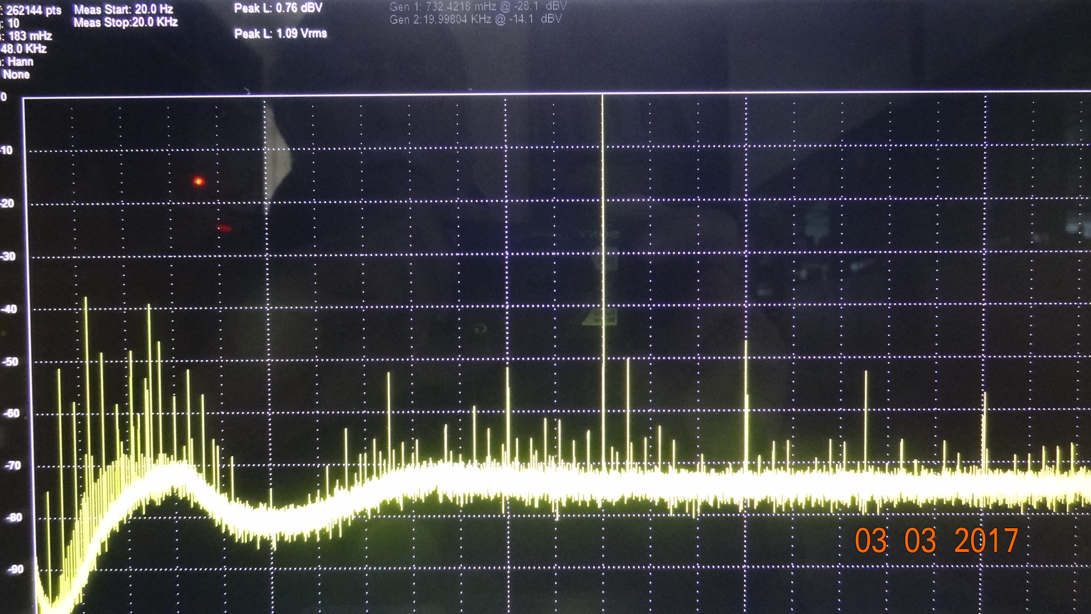Click the -20 dB vertical axis label

click(7, 204)
